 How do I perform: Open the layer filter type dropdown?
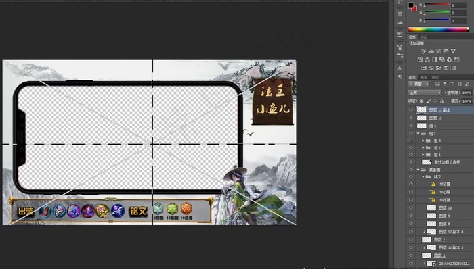click(x=418, y=84)
